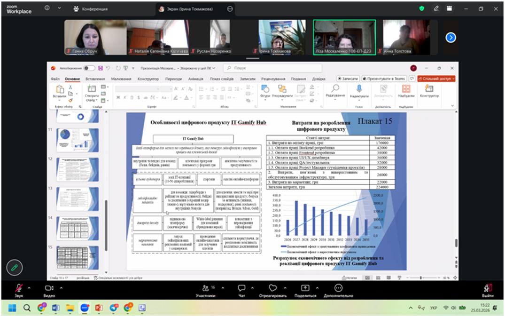Click the green annotation pencil button

pyautogui.click(x=15, y=267)
